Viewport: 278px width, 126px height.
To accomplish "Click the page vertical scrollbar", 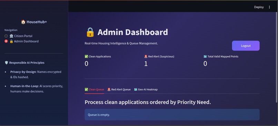I will tap(277, 57).
